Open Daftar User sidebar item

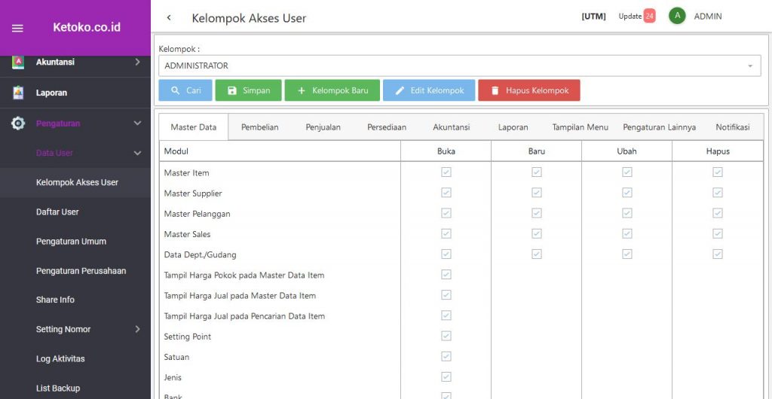75,212
